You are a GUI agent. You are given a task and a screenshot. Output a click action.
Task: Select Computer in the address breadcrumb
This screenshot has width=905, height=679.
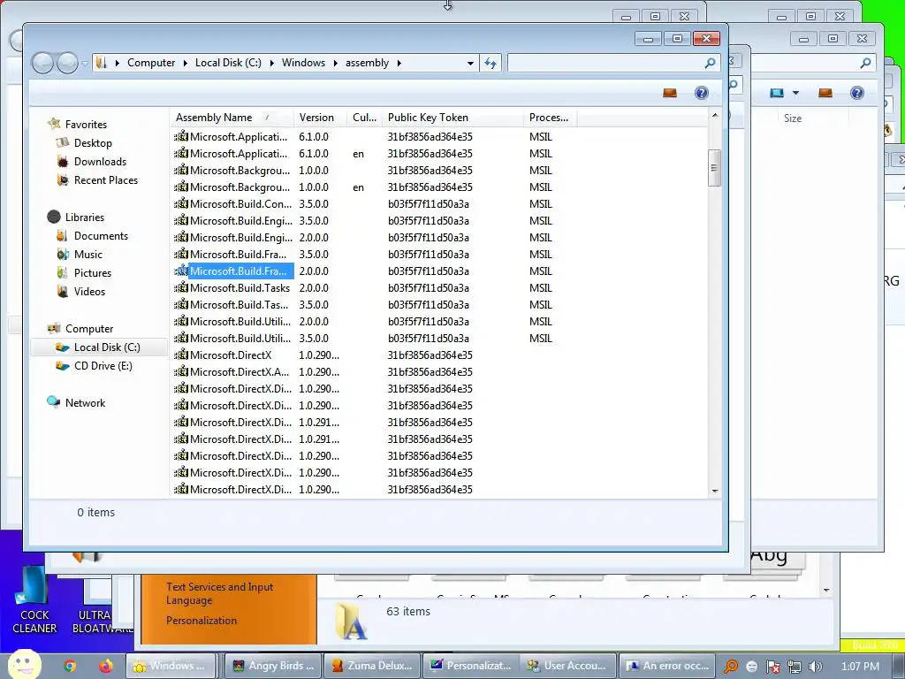[x=151, y=63]
